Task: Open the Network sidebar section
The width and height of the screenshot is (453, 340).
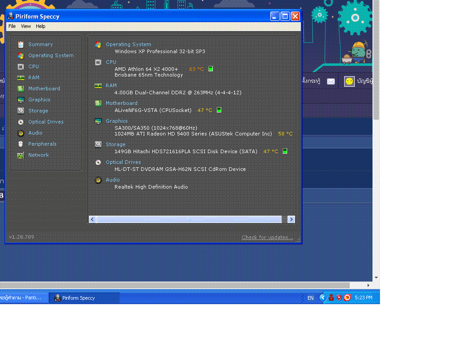Action: [38, 155]
